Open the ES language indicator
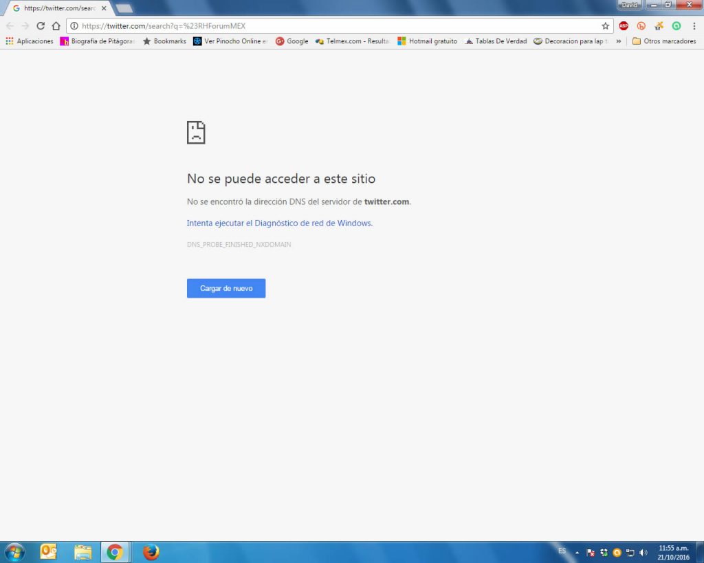704x563 pixels. coord(562,551)
